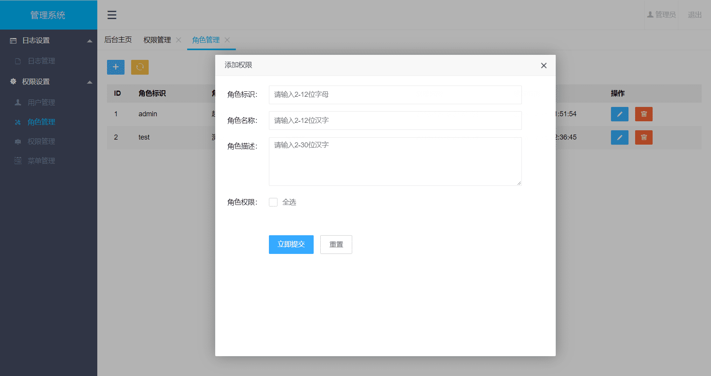Open 菜单管理 in the sidebar
The height and width of the screenshot is (376, 711).
pyautogui.click(x=41, y=161)
